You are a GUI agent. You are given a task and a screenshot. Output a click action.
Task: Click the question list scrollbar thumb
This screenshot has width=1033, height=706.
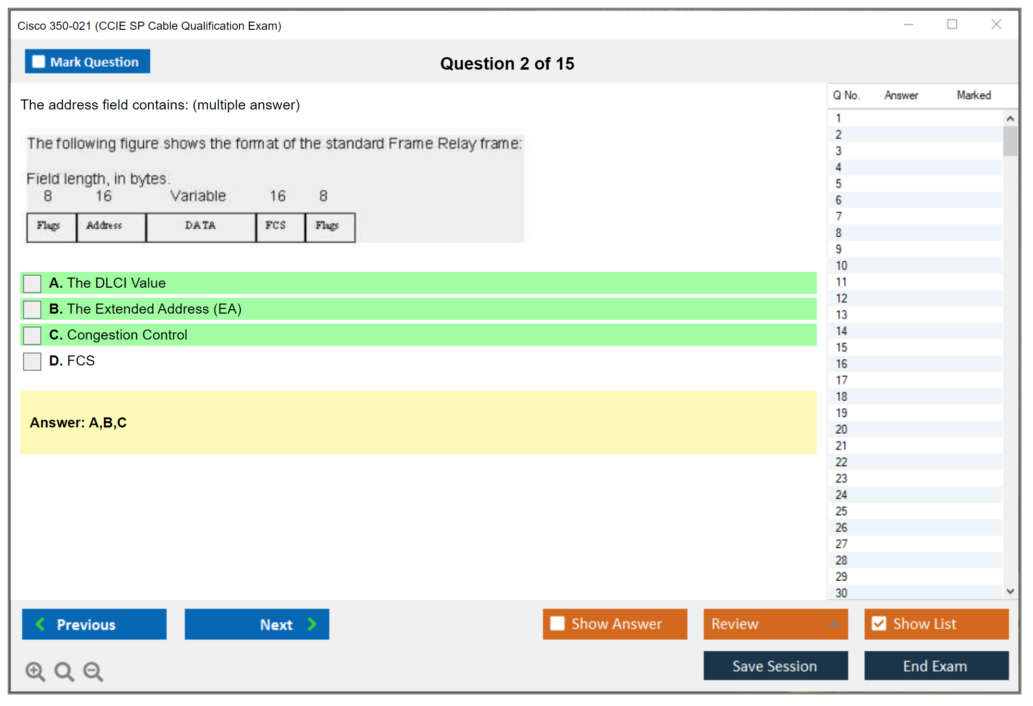point(1010,141)
